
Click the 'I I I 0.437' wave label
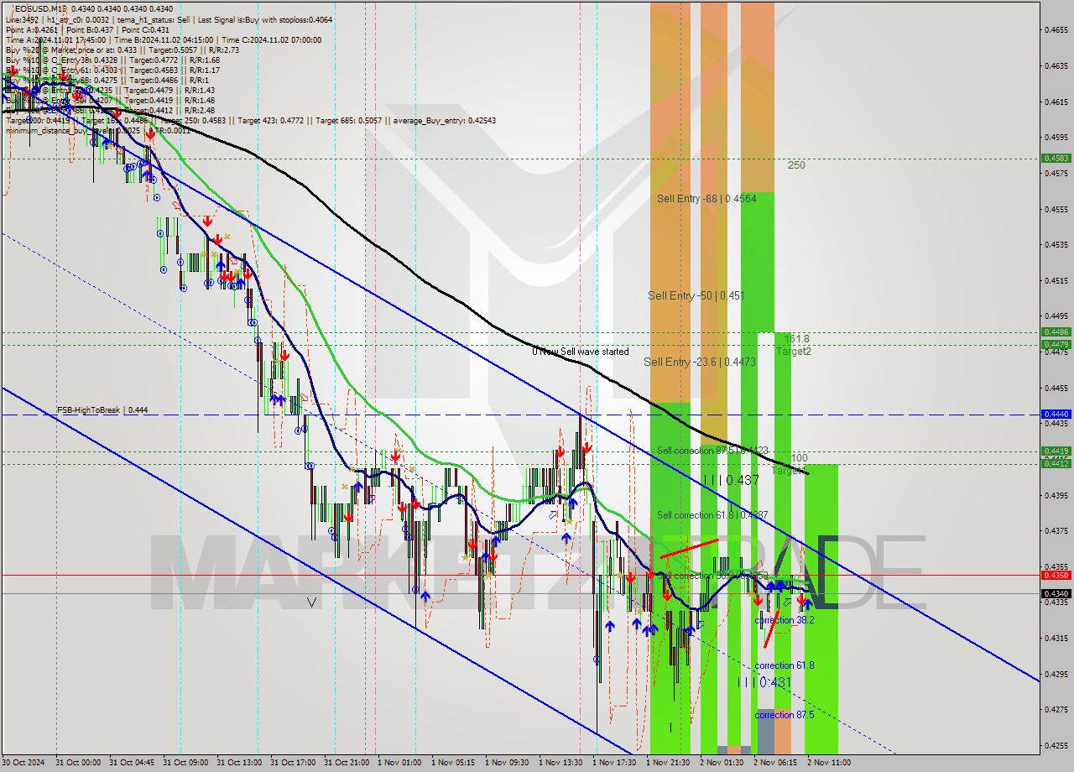(731, 480)
